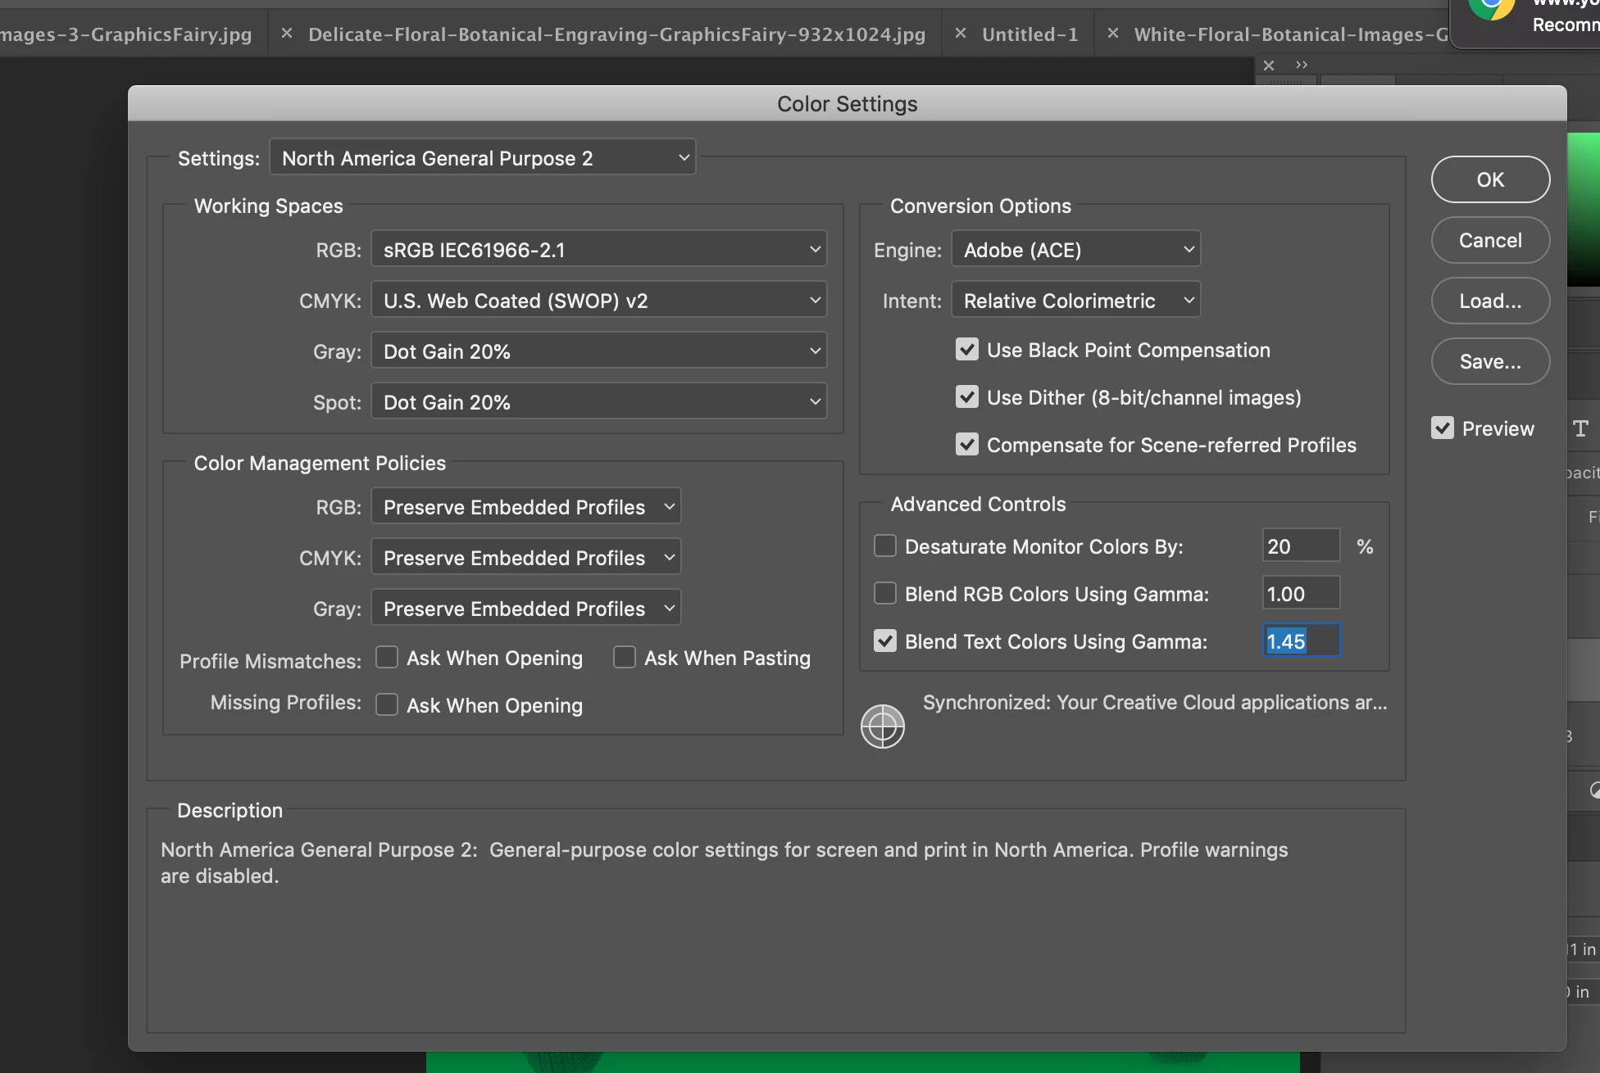Check Ask When Pasting for profile mismatches
Viewport: 1600px width, 1073px height.
(625, 658)
